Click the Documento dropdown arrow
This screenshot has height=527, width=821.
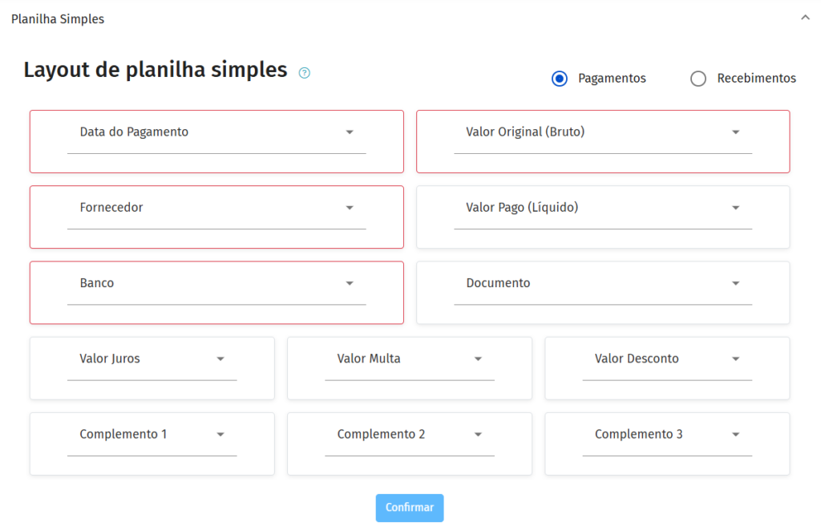pyautogui.click(x=735, y=283)
